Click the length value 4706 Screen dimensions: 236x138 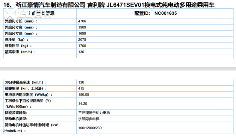point(82,21)
